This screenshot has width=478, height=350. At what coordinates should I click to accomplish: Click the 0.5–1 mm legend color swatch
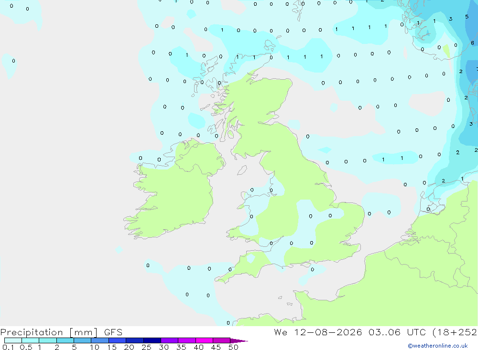(x=31, y=340)
